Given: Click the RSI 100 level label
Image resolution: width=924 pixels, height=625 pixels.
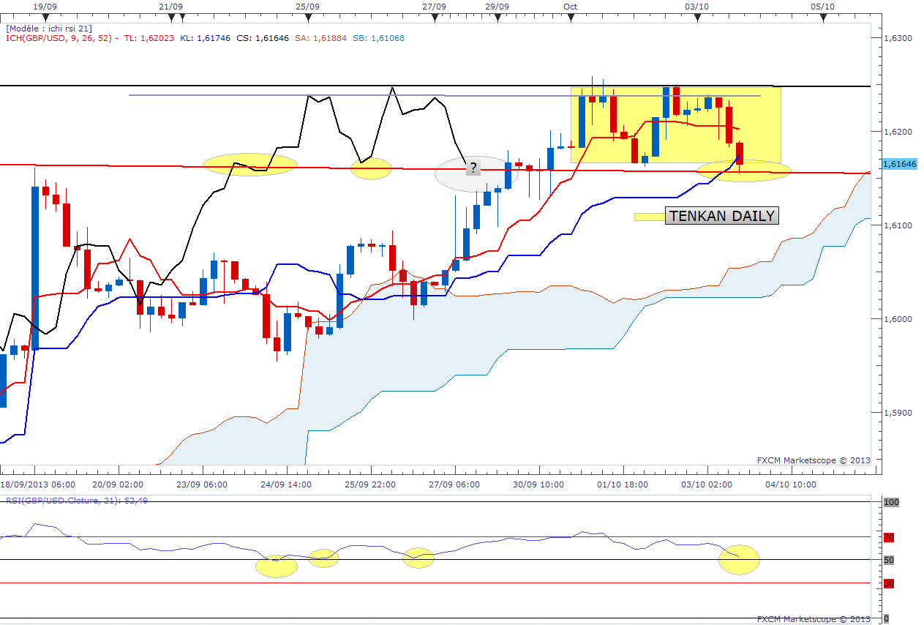Looking at the screenshot, I should [890, 503].
